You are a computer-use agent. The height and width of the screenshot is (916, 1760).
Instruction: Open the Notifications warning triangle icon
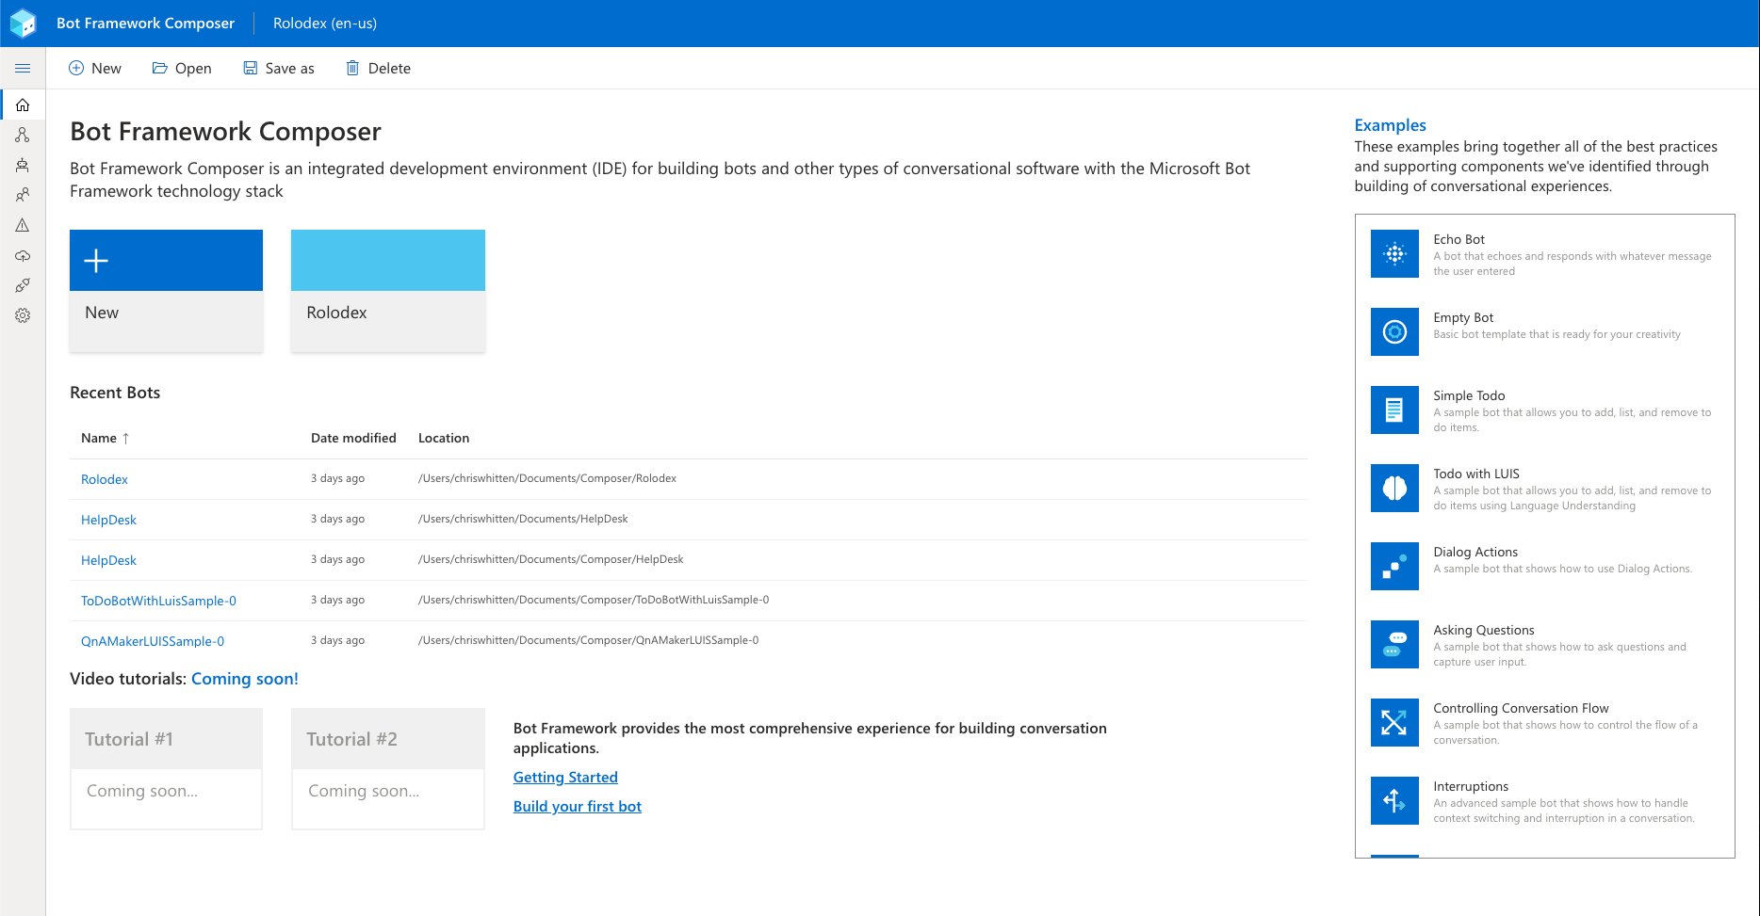[23, 225]
